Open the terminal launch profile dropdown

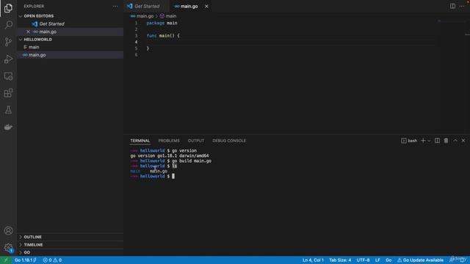coord(429,141)
